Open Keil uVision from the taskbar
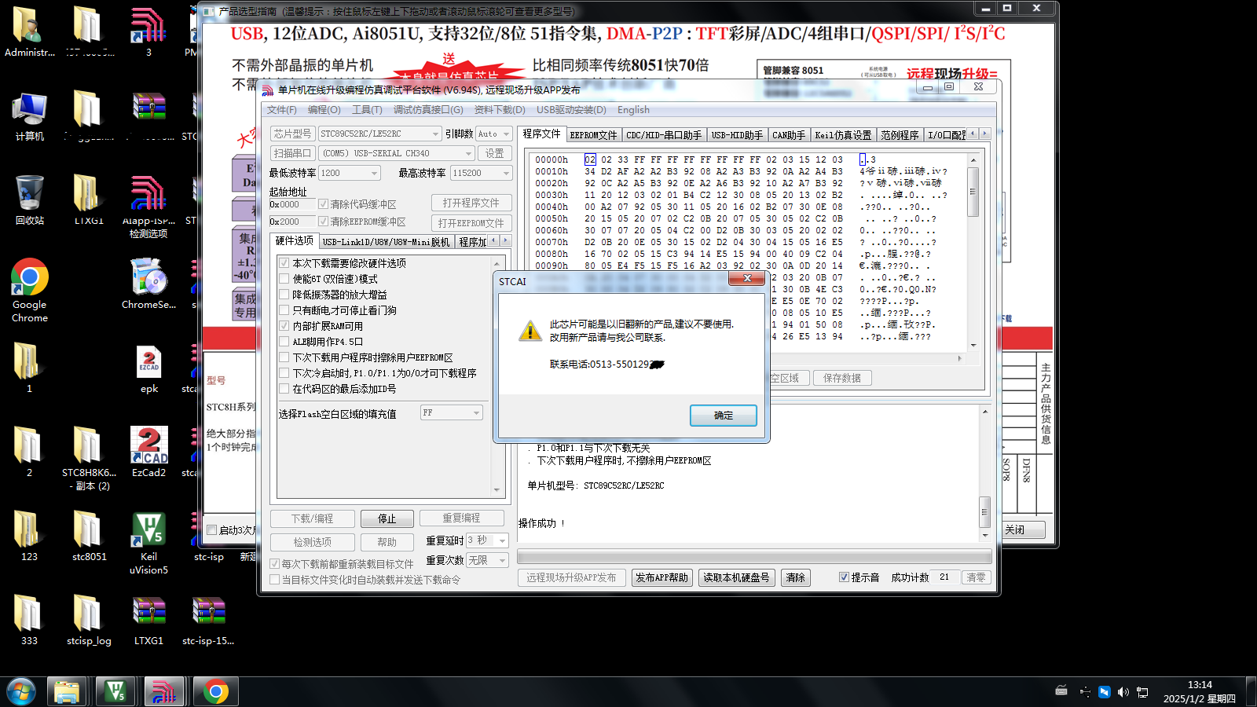The image size is (1257, 707). click(x=115, y=691)
